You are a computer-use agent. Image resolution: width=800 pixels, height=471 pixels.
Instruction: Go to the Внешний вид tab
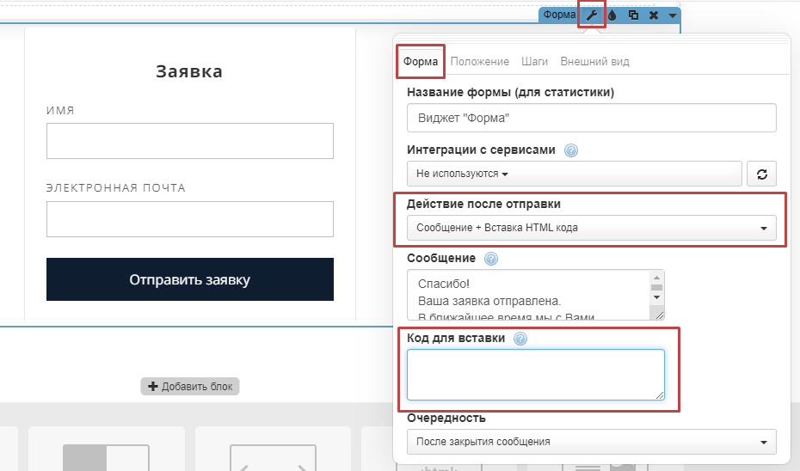coord(594,62)
